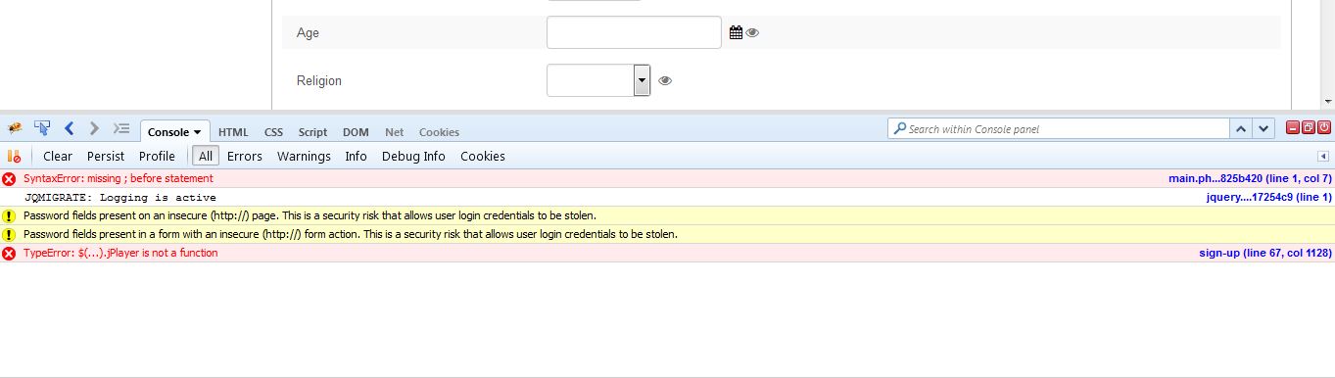Screen dimensions: 1335x378
Task: Start the JavaScript Profile
Action: click(x=157, y=156)
